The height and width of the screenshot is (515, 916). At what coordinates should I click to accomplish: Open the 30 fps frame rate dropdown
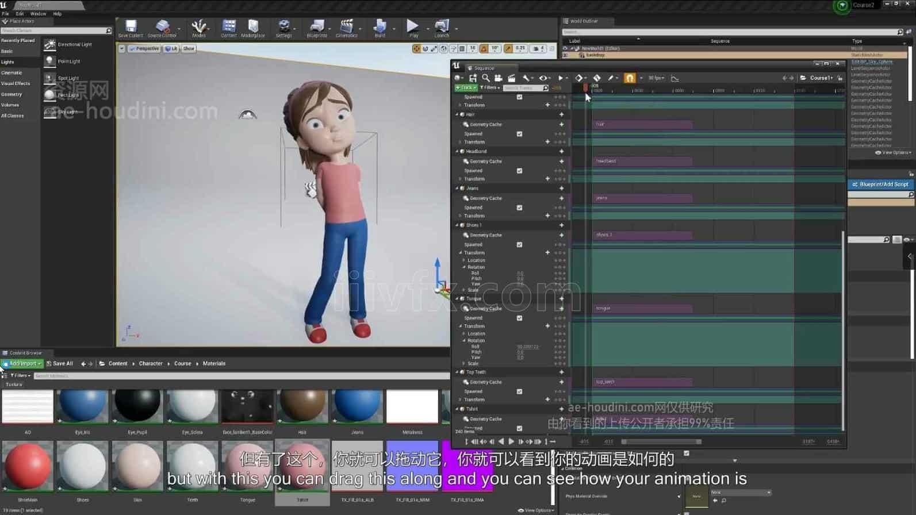pyautogui.click(x=656, y=78)
